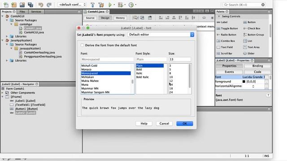
Task: Click the Open Project toolbar icon
Action: pos(22,5)
